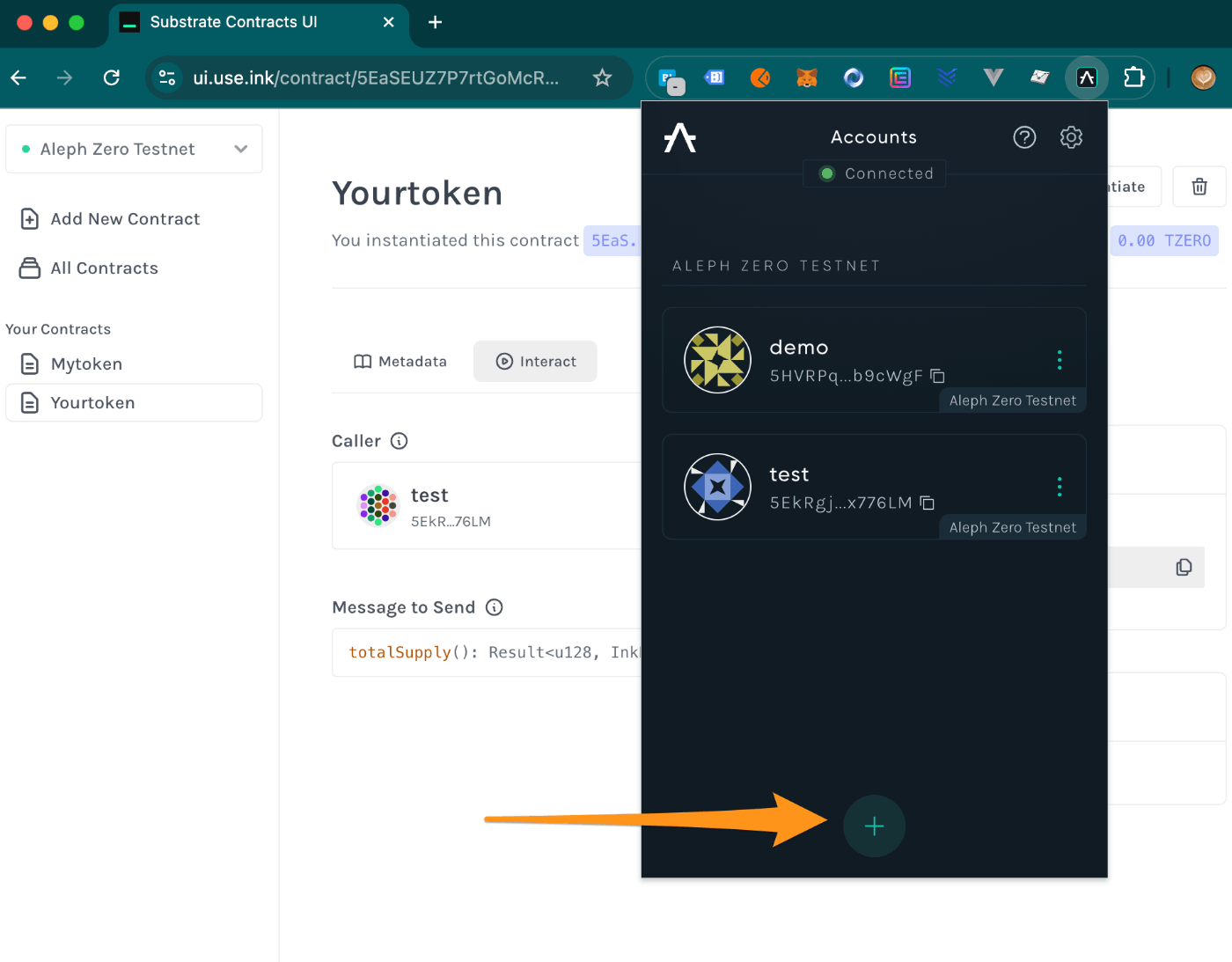Viewport: 1232px width, 962px height.
Task: Click the browser back arrow
Action: point(18,77)
